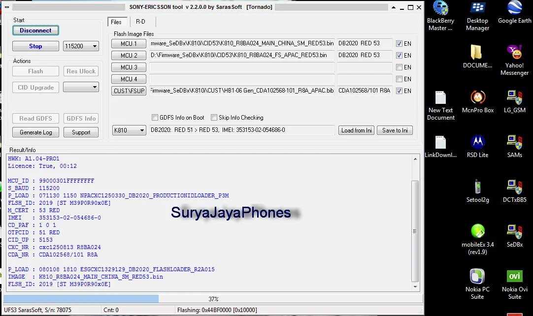This screenshot has height=316, width=533.
Task: Open the Desktop Manager shortcut icon
Action: pos(478,8)
